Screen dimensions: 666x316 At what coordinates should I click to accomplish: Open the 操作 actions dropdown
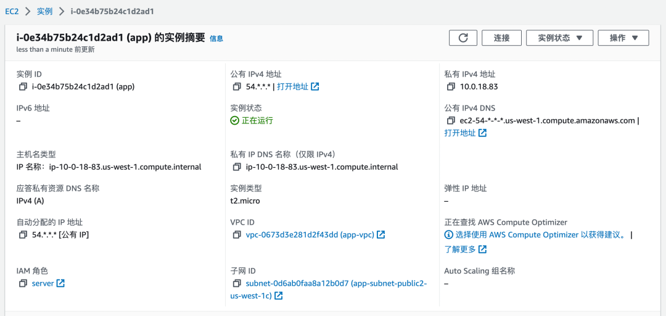pyautogui.click(x=623, y=38)
